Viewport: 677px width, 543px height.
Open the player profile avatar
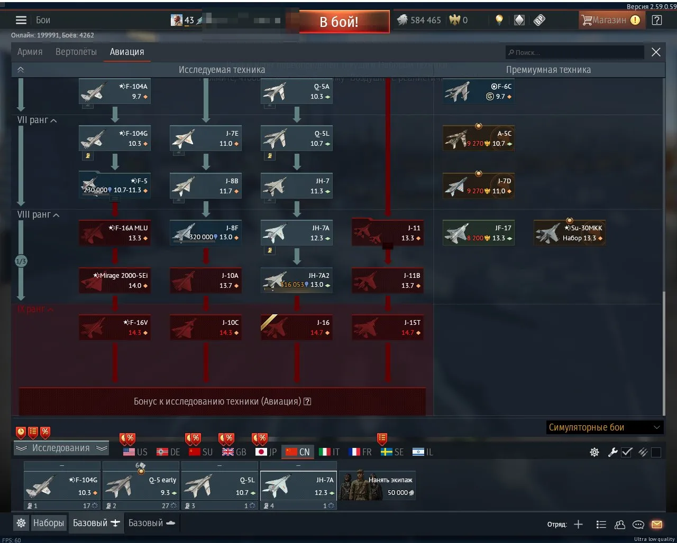pos(177,20)
